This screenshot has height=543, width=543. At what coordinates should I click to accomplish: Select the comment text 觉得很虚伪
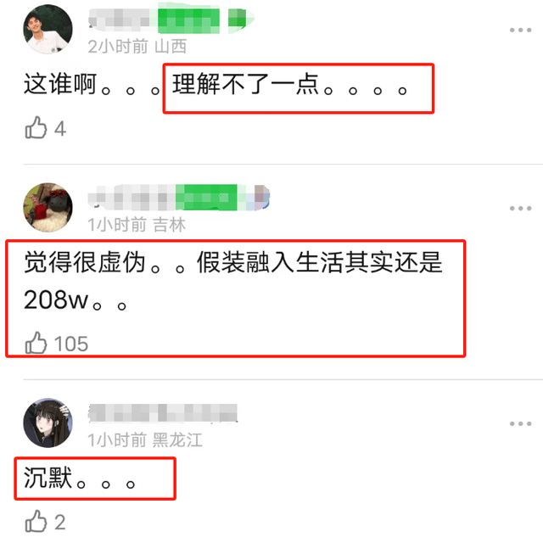85,262
